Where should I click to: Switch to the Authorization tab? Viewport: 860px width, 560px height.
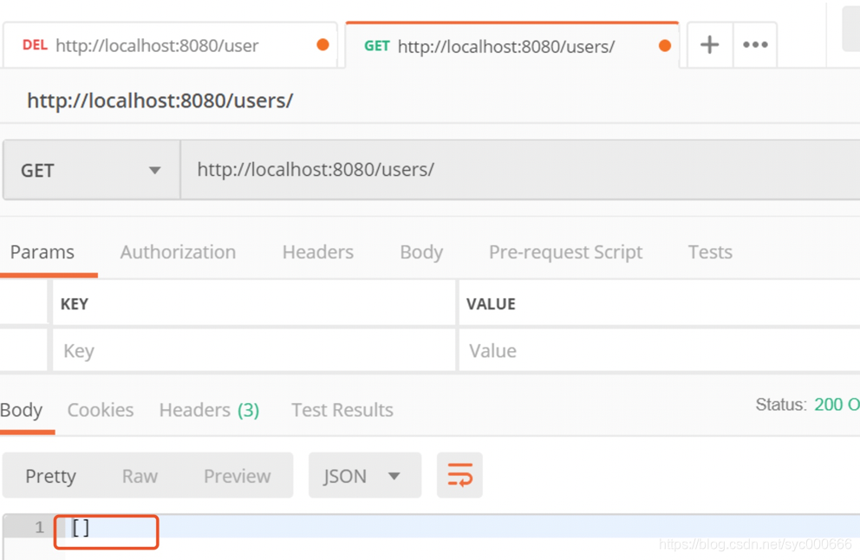(x=178, y=251)
